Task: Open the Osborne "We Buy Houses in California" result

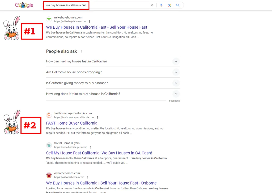Action: [x=101, y=183]
